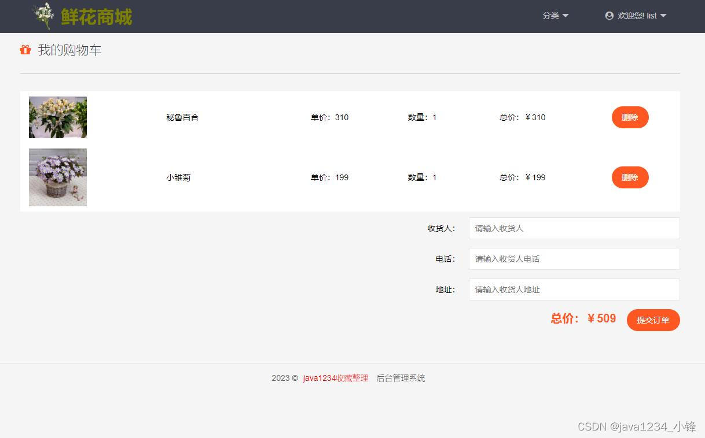Open the 秘鲁百合 product thumbnail
The height and width of the screenshot is (438, 705).
pyautogui.click(x=58, y=117)
